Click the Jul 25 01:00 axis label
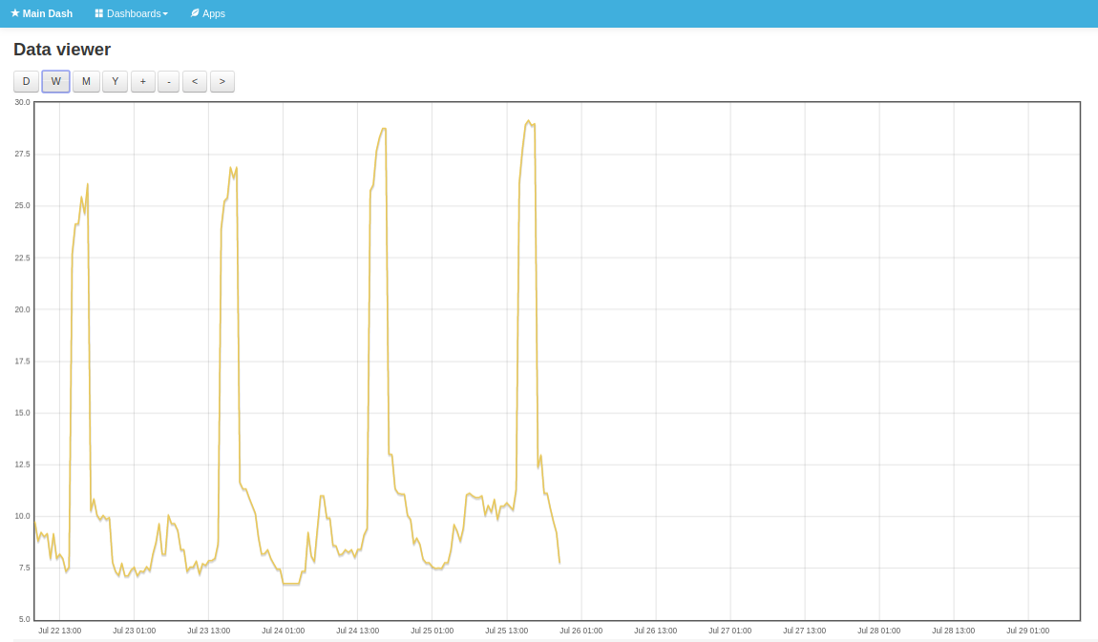Image resolution: width=1098 pixels, height=642 pixels. tap(433, 631)
